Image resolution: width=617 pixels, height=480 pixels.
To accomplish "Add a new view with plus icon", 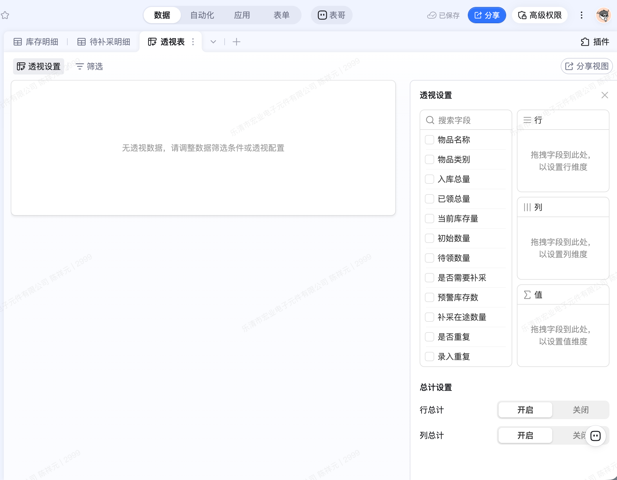I will 237,42.
